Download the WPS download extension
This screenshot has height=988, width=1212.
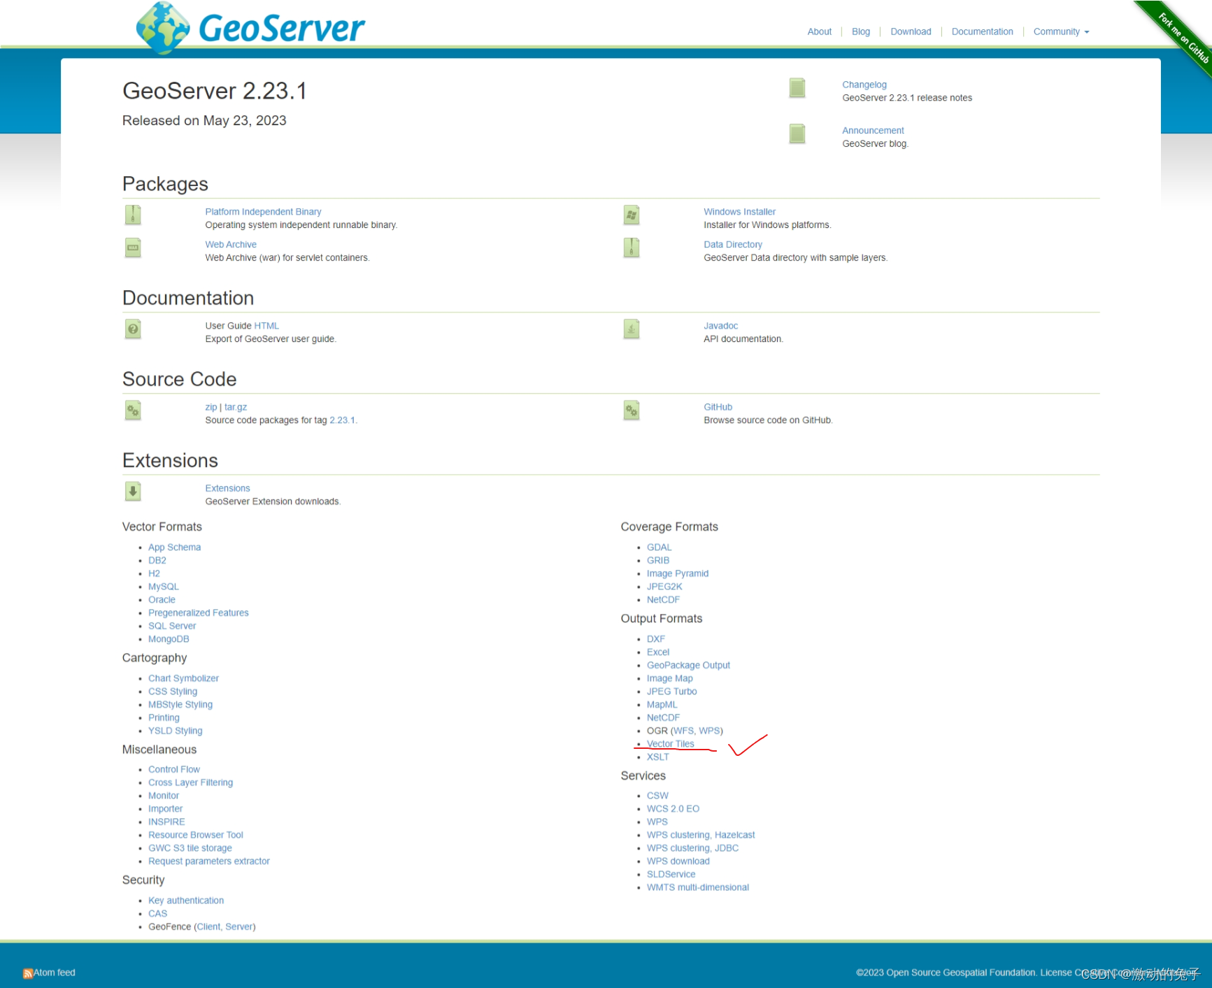tap(678, 861)
